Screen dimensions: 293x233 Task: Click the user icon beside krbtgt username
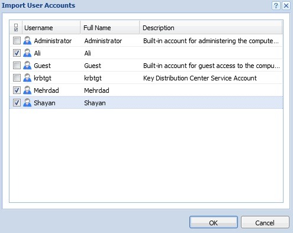pyautogui.click(x=27, y=78)
